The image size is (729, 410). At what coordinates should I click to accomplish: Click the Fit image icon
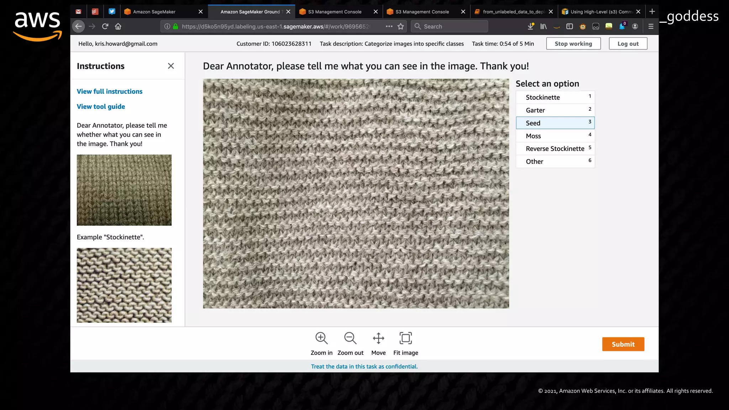[x=405, y=338]
